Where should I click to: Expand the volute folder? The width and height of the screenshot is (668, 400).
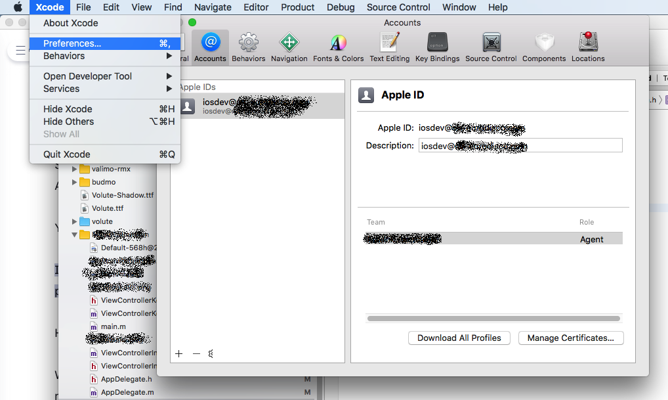pyautogui.click(x=74, y=222)
